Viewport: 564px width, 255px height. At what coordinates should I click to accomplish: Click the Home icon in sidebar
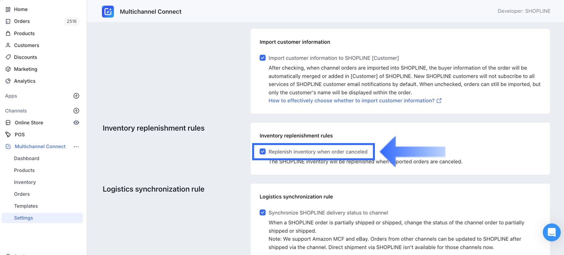[x=8, y=9]
